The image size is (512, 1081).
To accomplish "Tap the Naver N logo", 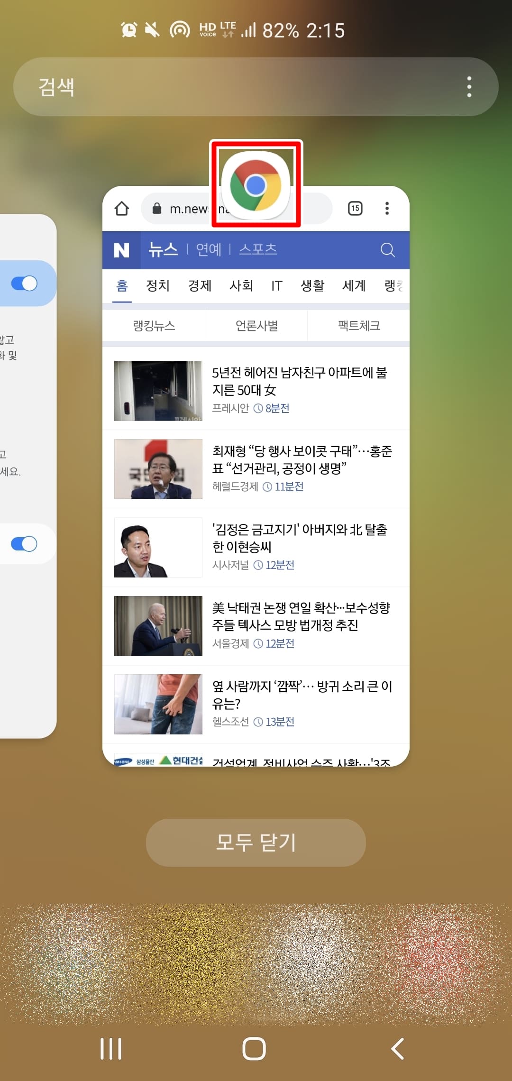I will pyautogui.click(x=122, y=250).
